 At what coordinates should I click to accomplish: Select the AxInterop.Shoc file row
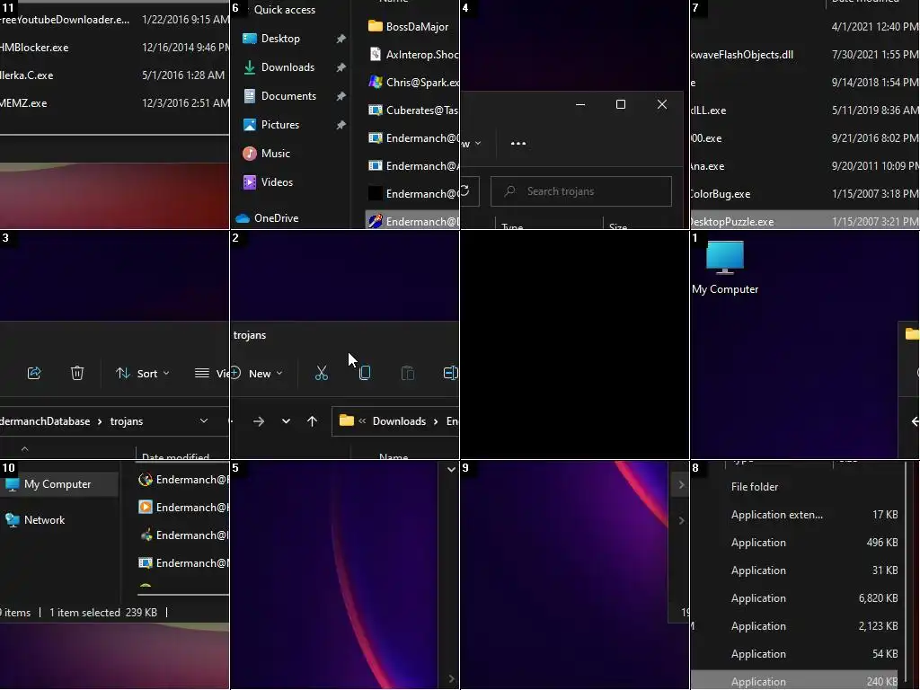point(413,55)
